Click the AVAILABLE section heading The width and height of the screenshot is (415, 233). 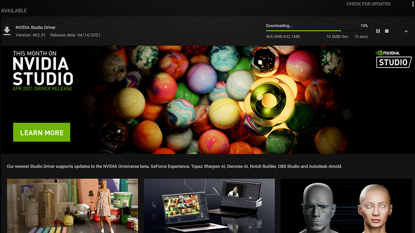point(14,11)
